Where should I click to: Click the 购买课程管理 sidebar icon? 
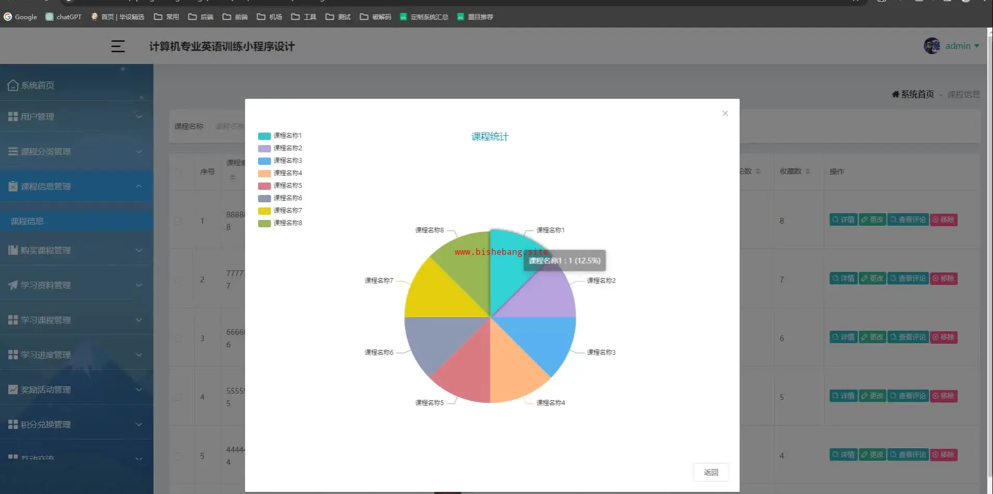coord(13,250)
